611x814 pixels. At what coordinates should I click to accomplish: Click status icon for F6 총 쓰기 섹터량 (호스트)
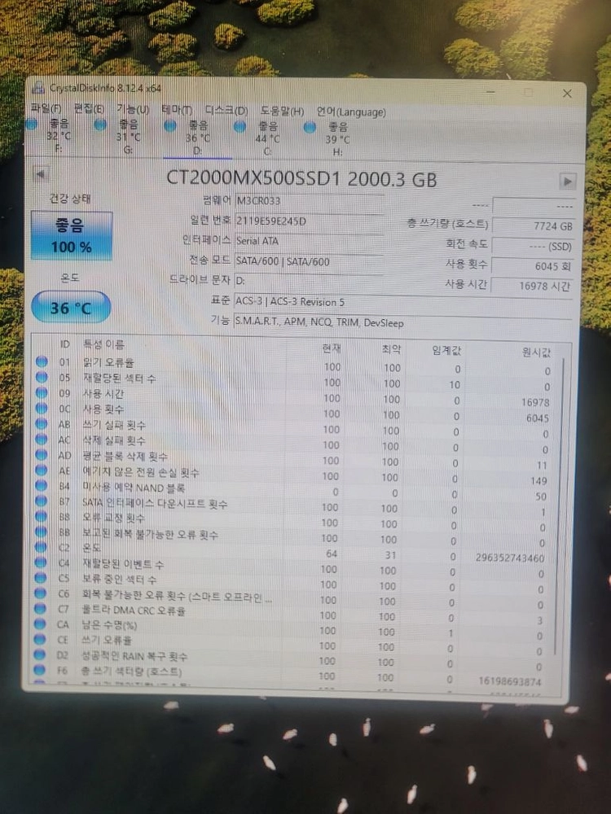click(40, 670)
